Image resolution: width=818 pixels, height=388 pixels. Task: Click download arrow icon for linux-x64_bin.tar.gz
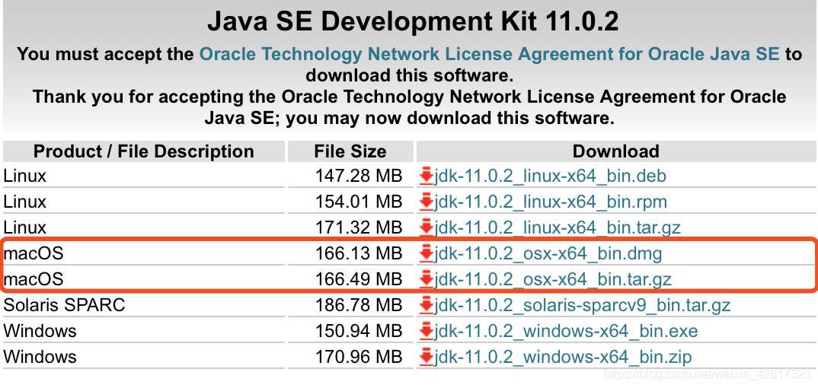(427, 227)
